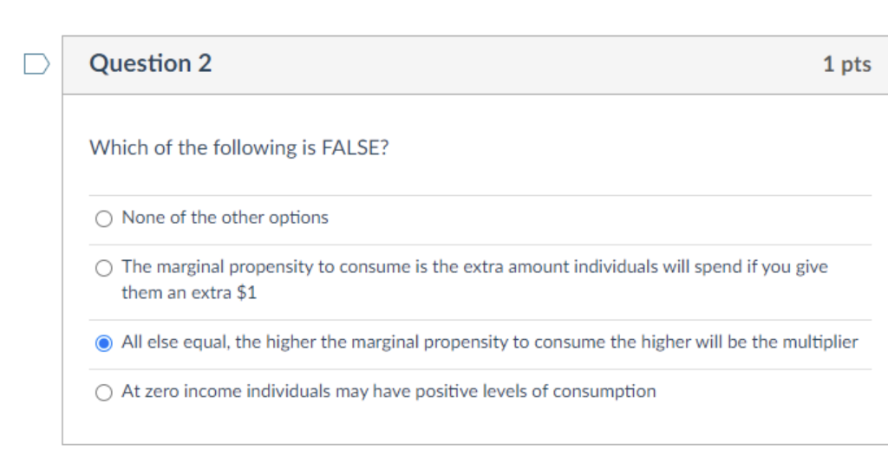Click the word "FALSE?" in the prompt
This screenshot has height=450, width=888.
356,148
